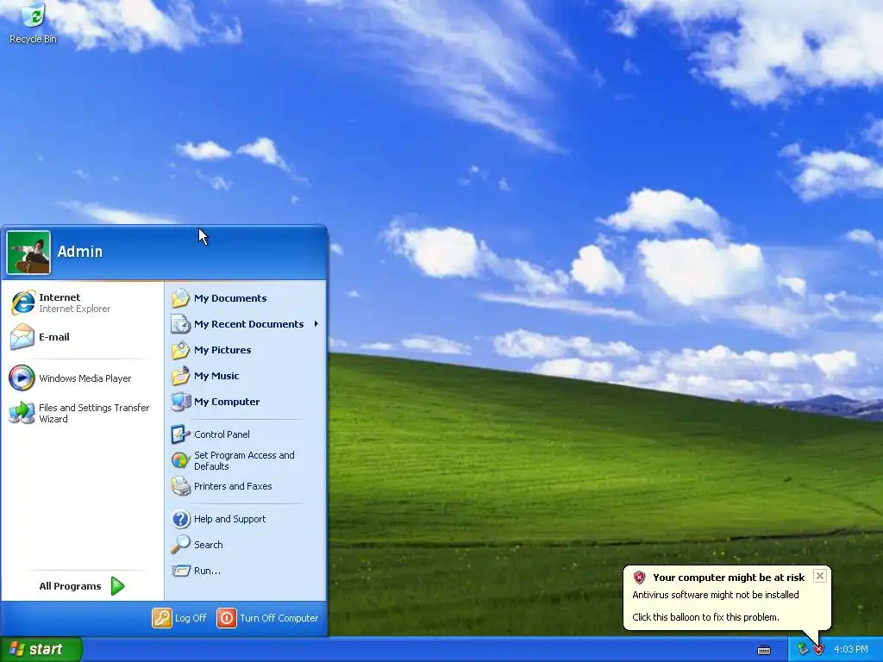This screenshot has height=662, width=883.
Task: Click the Help and Support question icon
Action: point(181,518)
